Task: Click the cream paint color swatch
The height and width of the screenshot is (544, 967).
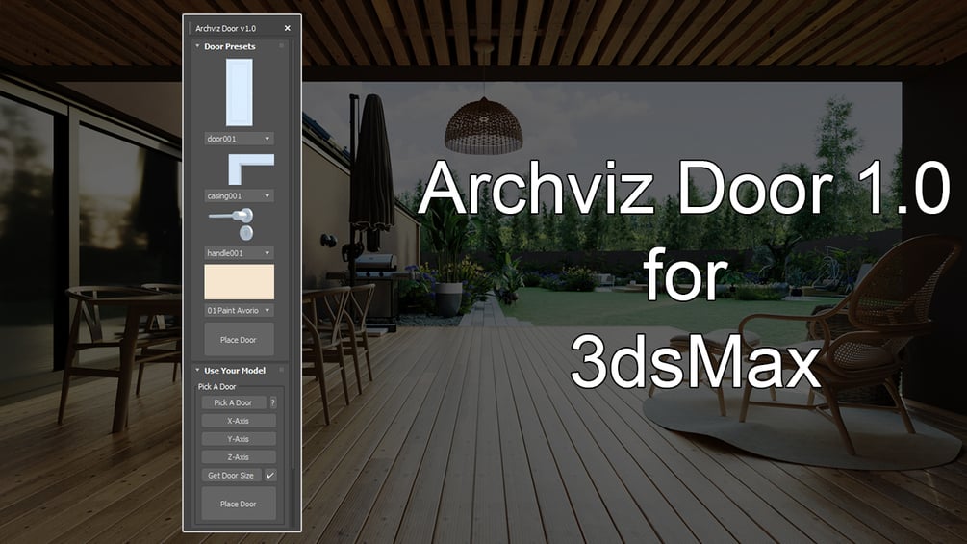Action: [x=240, y=282]
